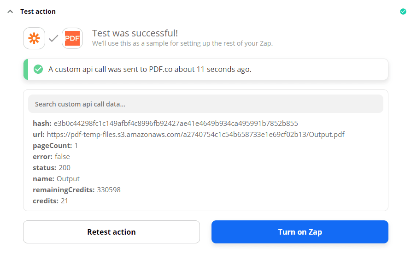Click the remainingCredits value row
This screenshot has width=411, height=266.
point(76,190)
